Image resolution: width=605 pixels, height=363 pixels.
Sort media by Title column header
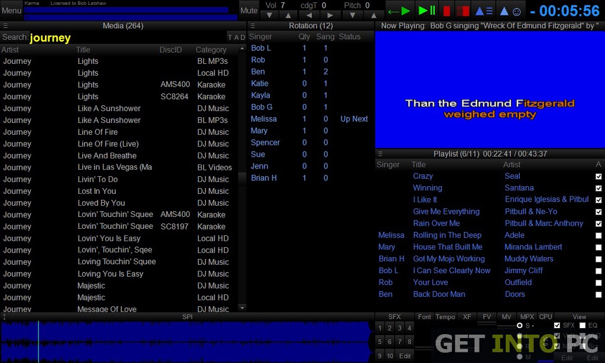(83, 50)
